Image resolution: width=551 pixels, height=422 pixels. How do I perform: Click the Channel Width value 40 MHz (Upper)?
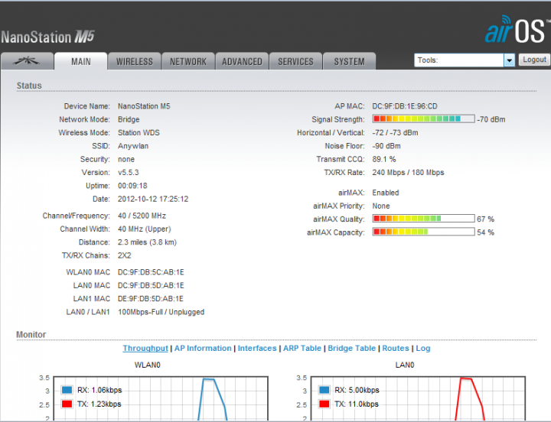click(145, 229)
